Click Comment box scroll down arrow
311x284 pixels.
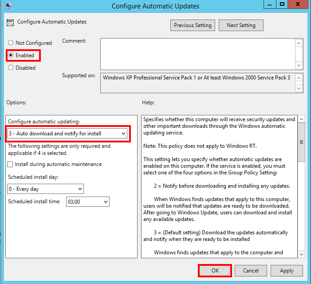coord(299,65)
